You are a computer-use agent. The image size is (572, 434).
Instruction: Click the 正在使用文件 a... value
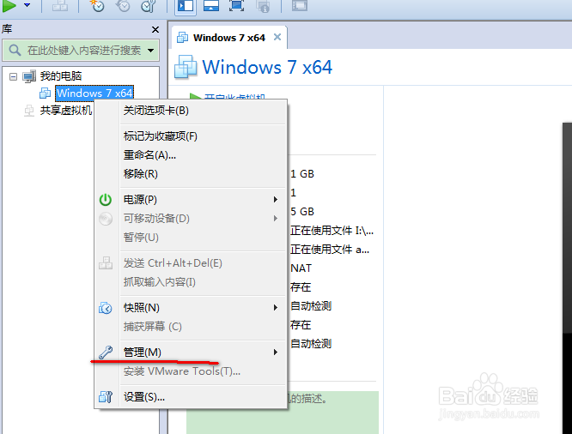point(330,250)
